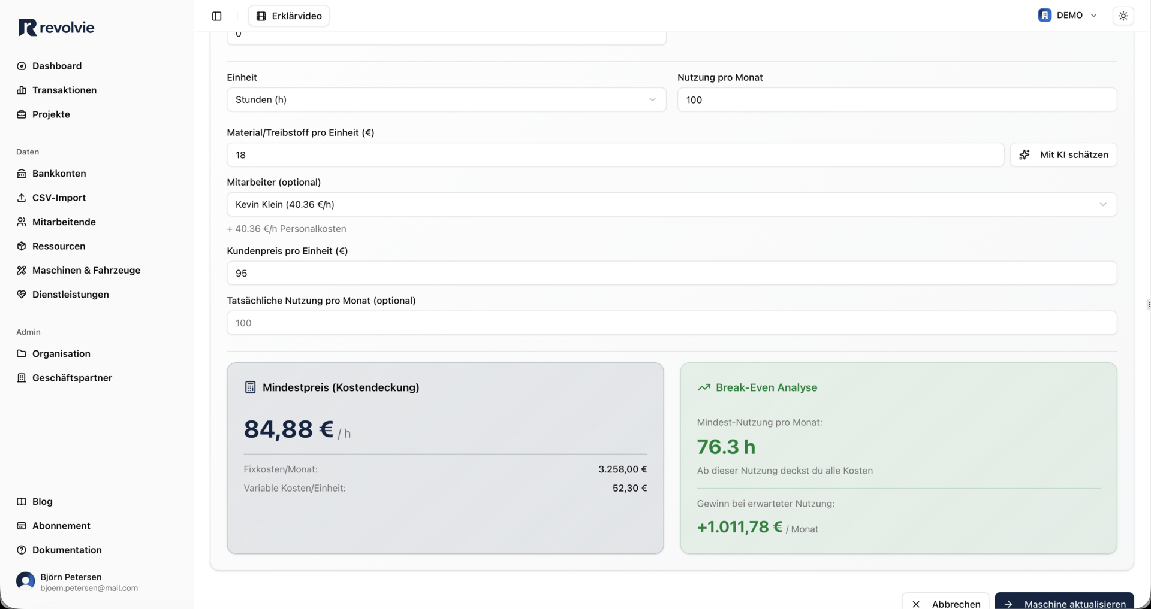The image size is (1151, 609).
Task: Click Maschine aktualisieren to save
Action: [x=1064, y=602]
